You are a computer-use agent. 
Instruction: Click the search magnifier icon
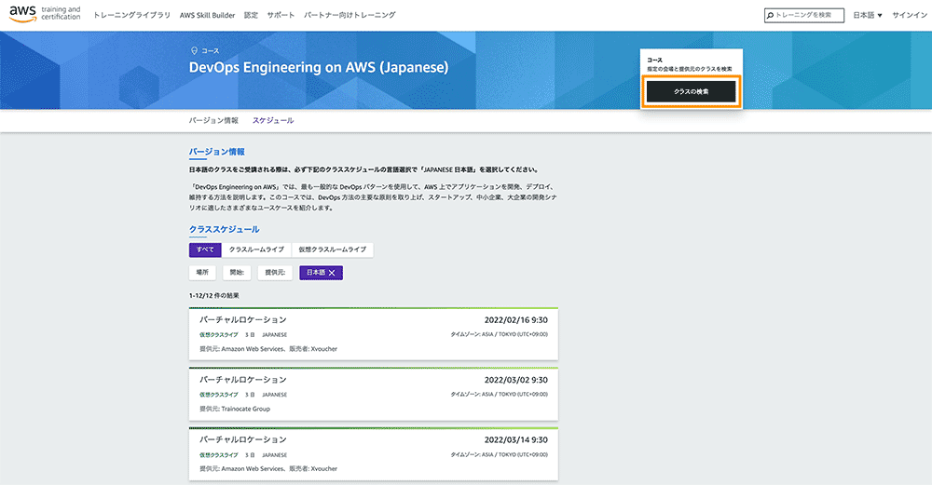771,16
